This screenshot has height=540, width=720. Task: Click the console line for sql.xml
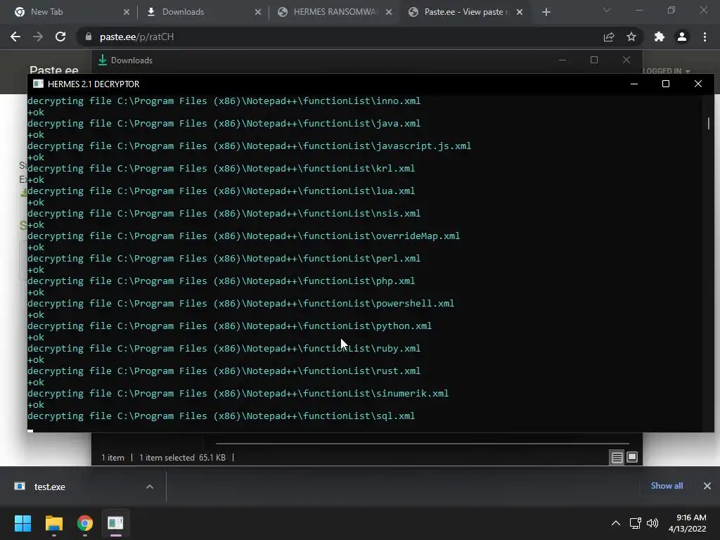pos(221,416)
